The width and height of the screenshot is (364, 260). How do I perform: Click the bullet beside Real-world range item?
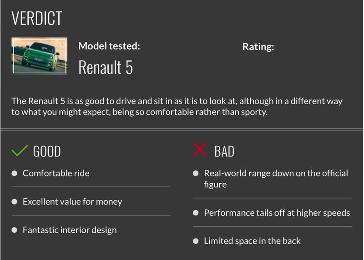[x=196, y=173]
